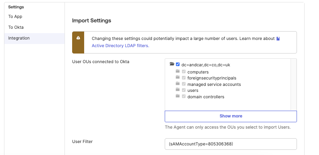Open the Active Directory LDAP filters link
Screen dimensions: 319x155
[121, 46]
